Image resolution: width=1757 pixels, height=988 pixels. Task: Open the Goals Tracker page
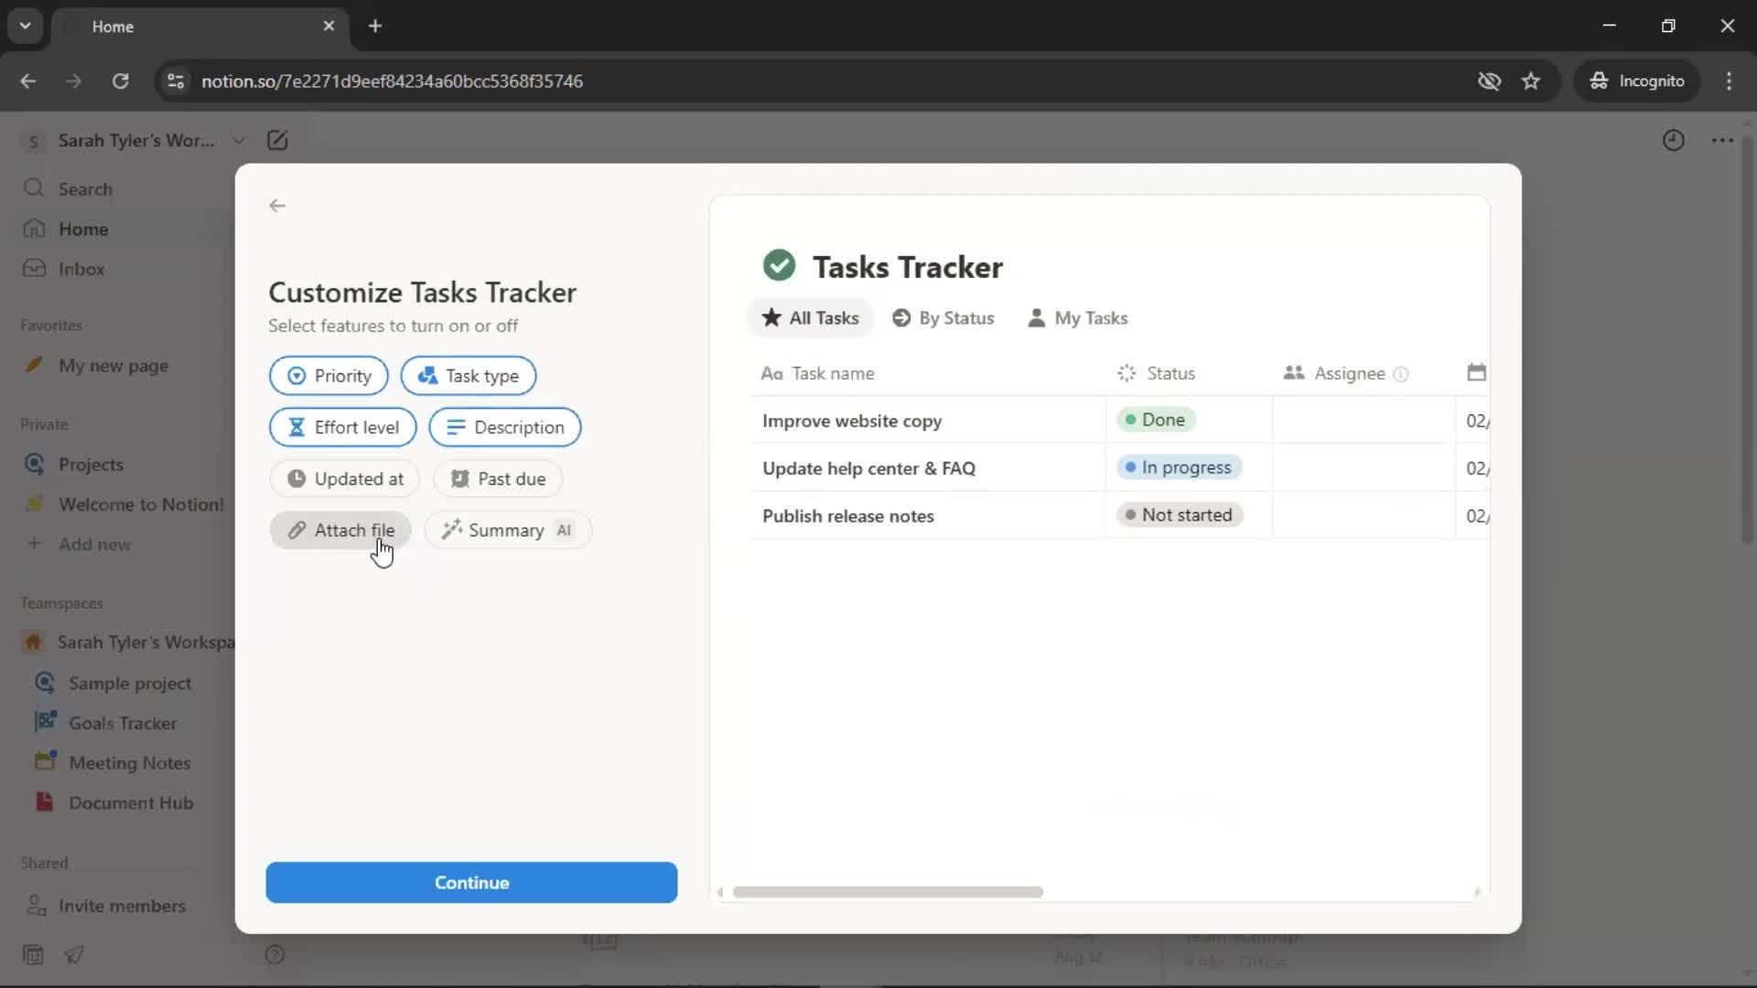[x=124, y=724]
